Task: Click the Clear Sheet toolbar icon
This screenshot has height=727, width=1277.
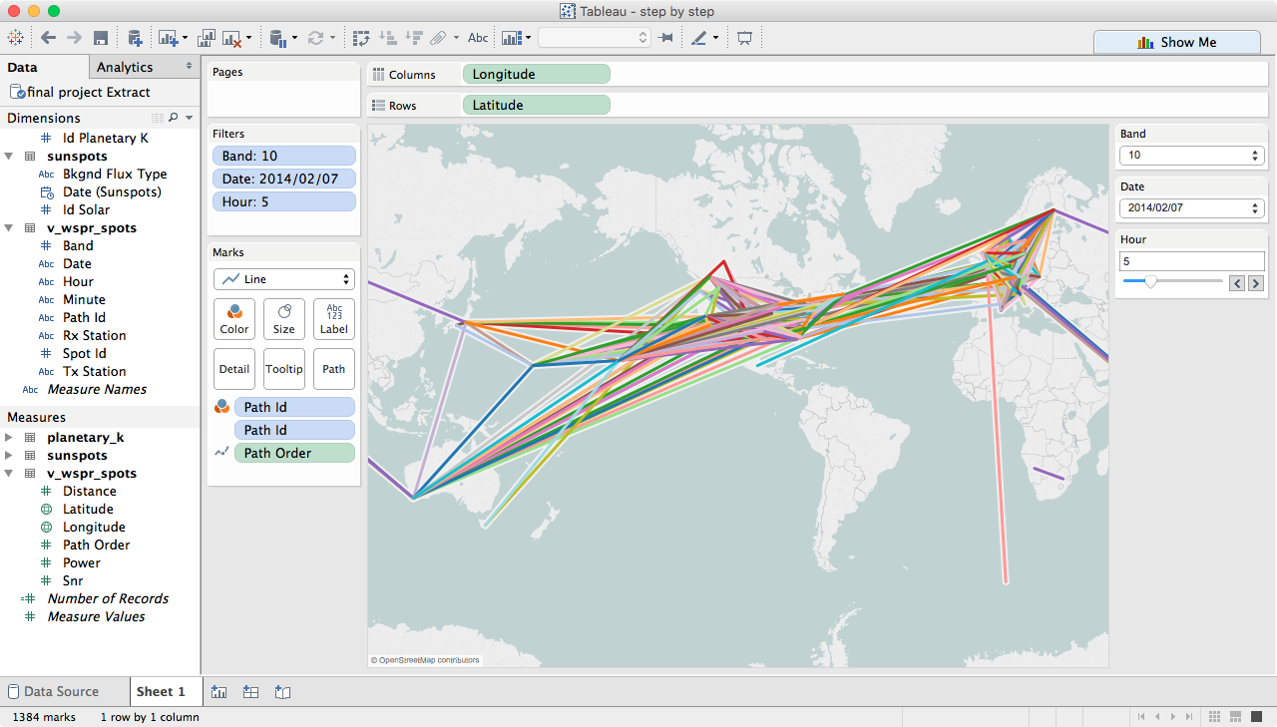Action: click(232, 38)
